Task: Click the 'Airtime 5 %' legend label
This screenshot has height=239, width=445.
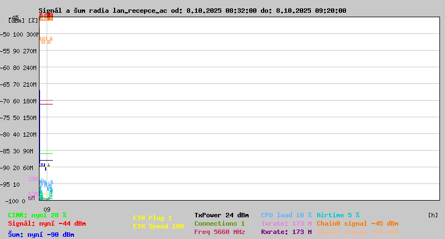Action: 338,215
